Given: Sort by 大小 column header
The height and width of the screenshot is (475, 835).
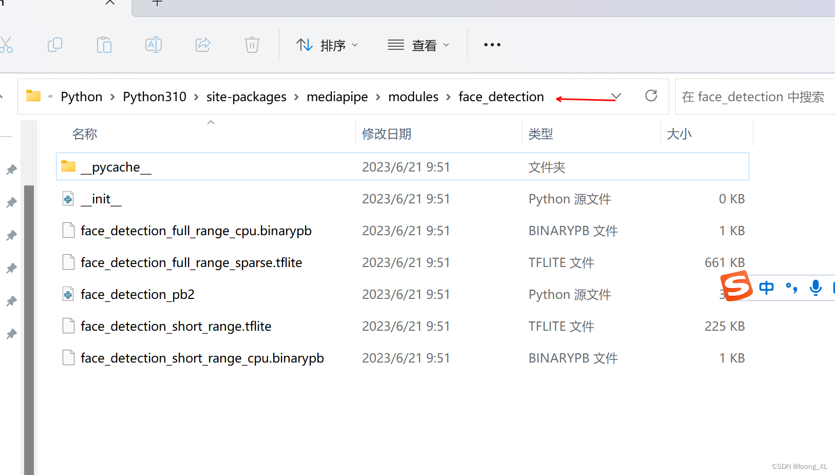Looking at the screenshot, I should tap(679, 134).
